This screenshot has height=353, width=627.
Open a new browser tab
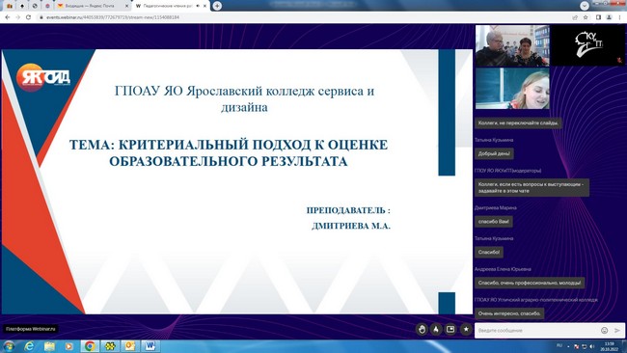[x=217, y=6]
